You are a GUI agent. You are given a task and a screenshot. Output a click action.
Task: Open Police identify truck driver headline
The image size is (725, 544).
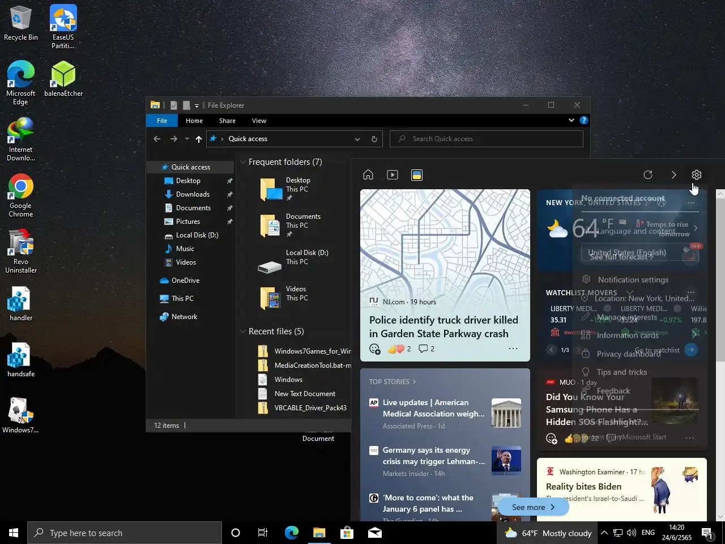pyautogui.click(x=443, y=327)
